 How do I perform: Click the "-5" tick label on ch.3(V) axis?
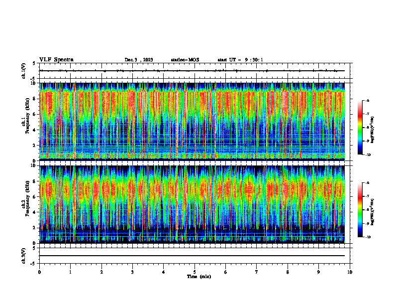[33, 264]
